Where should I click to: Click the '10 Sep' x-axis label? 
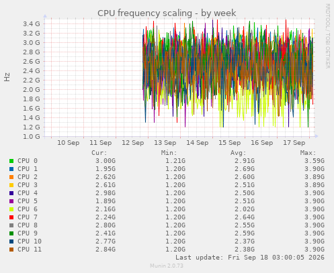[69, 143]
